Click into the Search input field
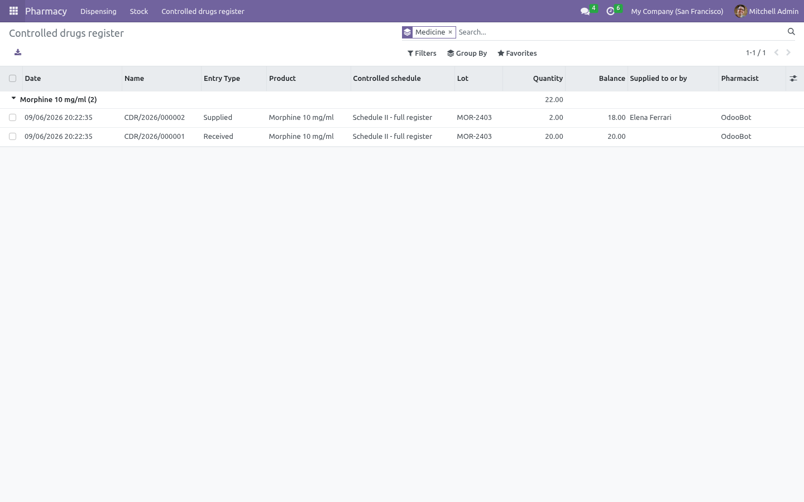 [x=620, y=32]
